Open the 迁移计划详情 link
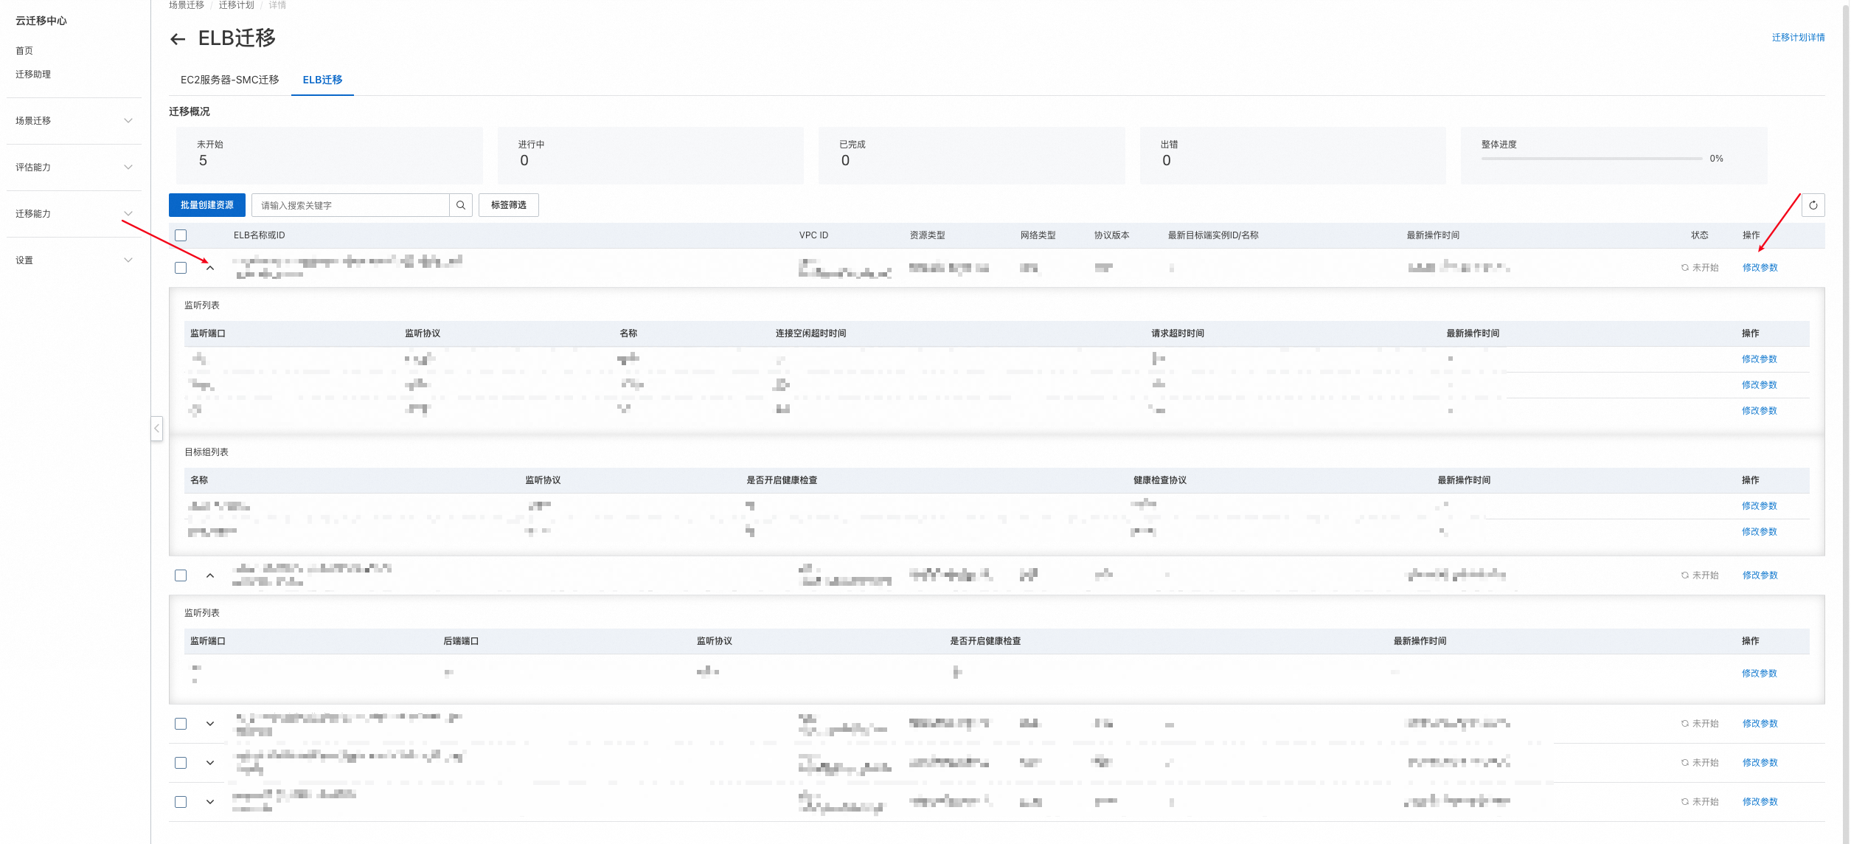Screen dimensions: 1851x844 (x=1798, y=38)
